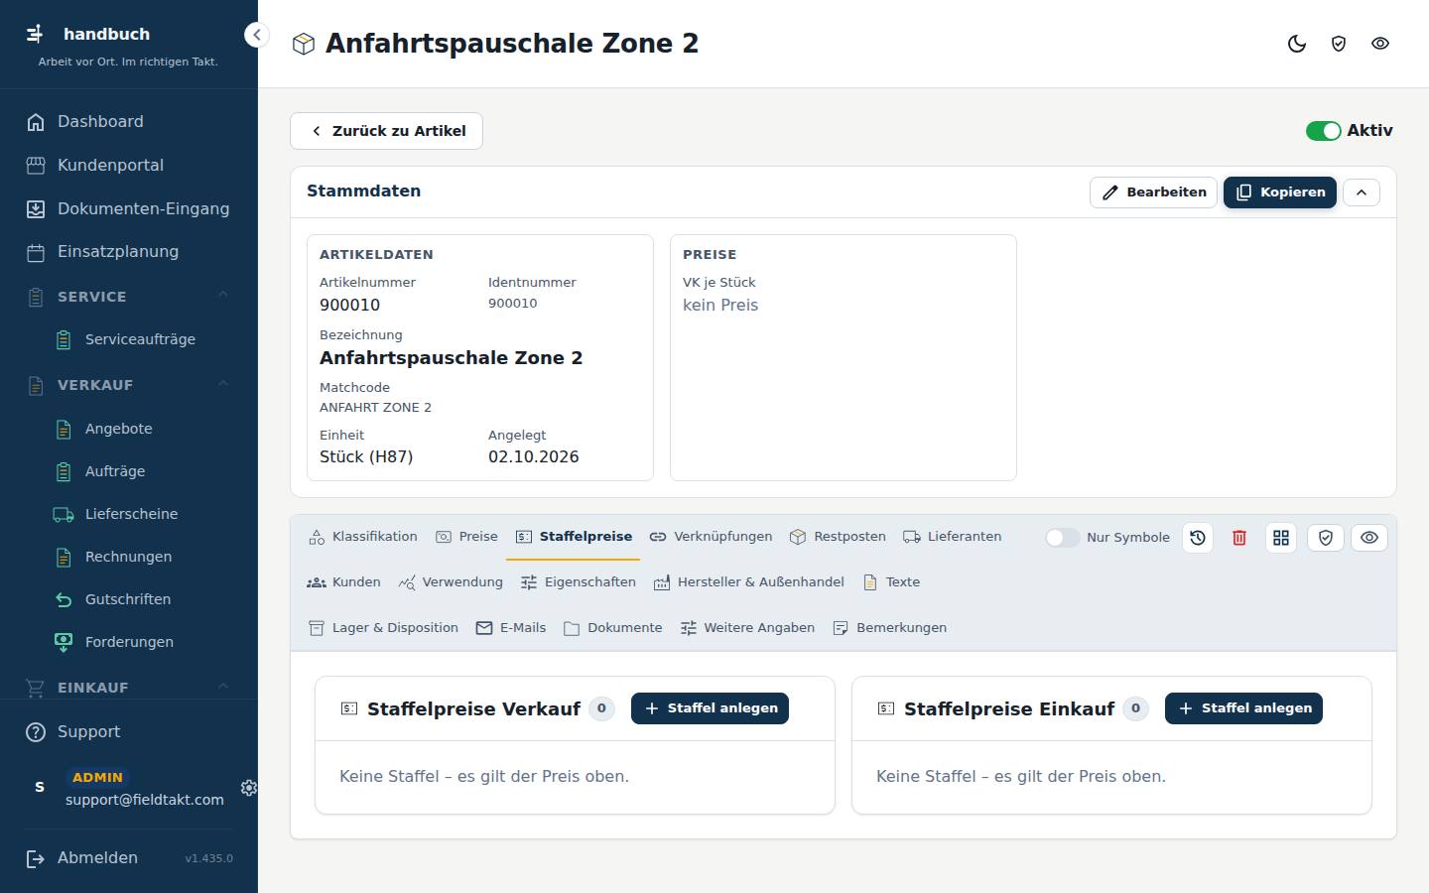Open Dashboard from the sidebar
The height and width of the screenshot is (893, 1429).
click(129, 122)
